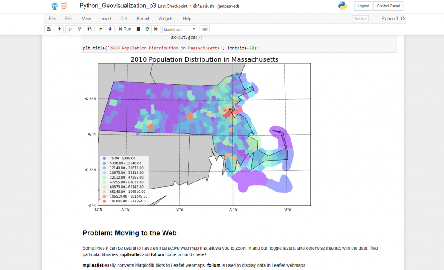Paste cells from the clipboard
444x270 pixels.
(x=89, y=29)
